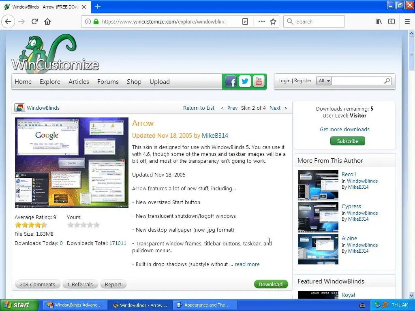
Task: Open the Home menu item
Action: [23, 82]
